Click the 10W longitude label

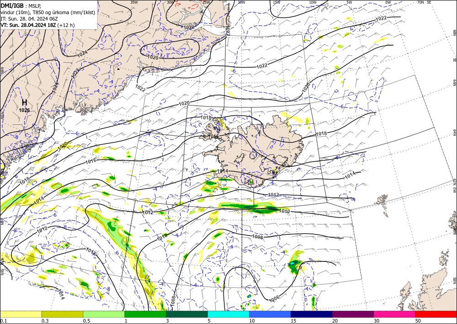[313, 2]
